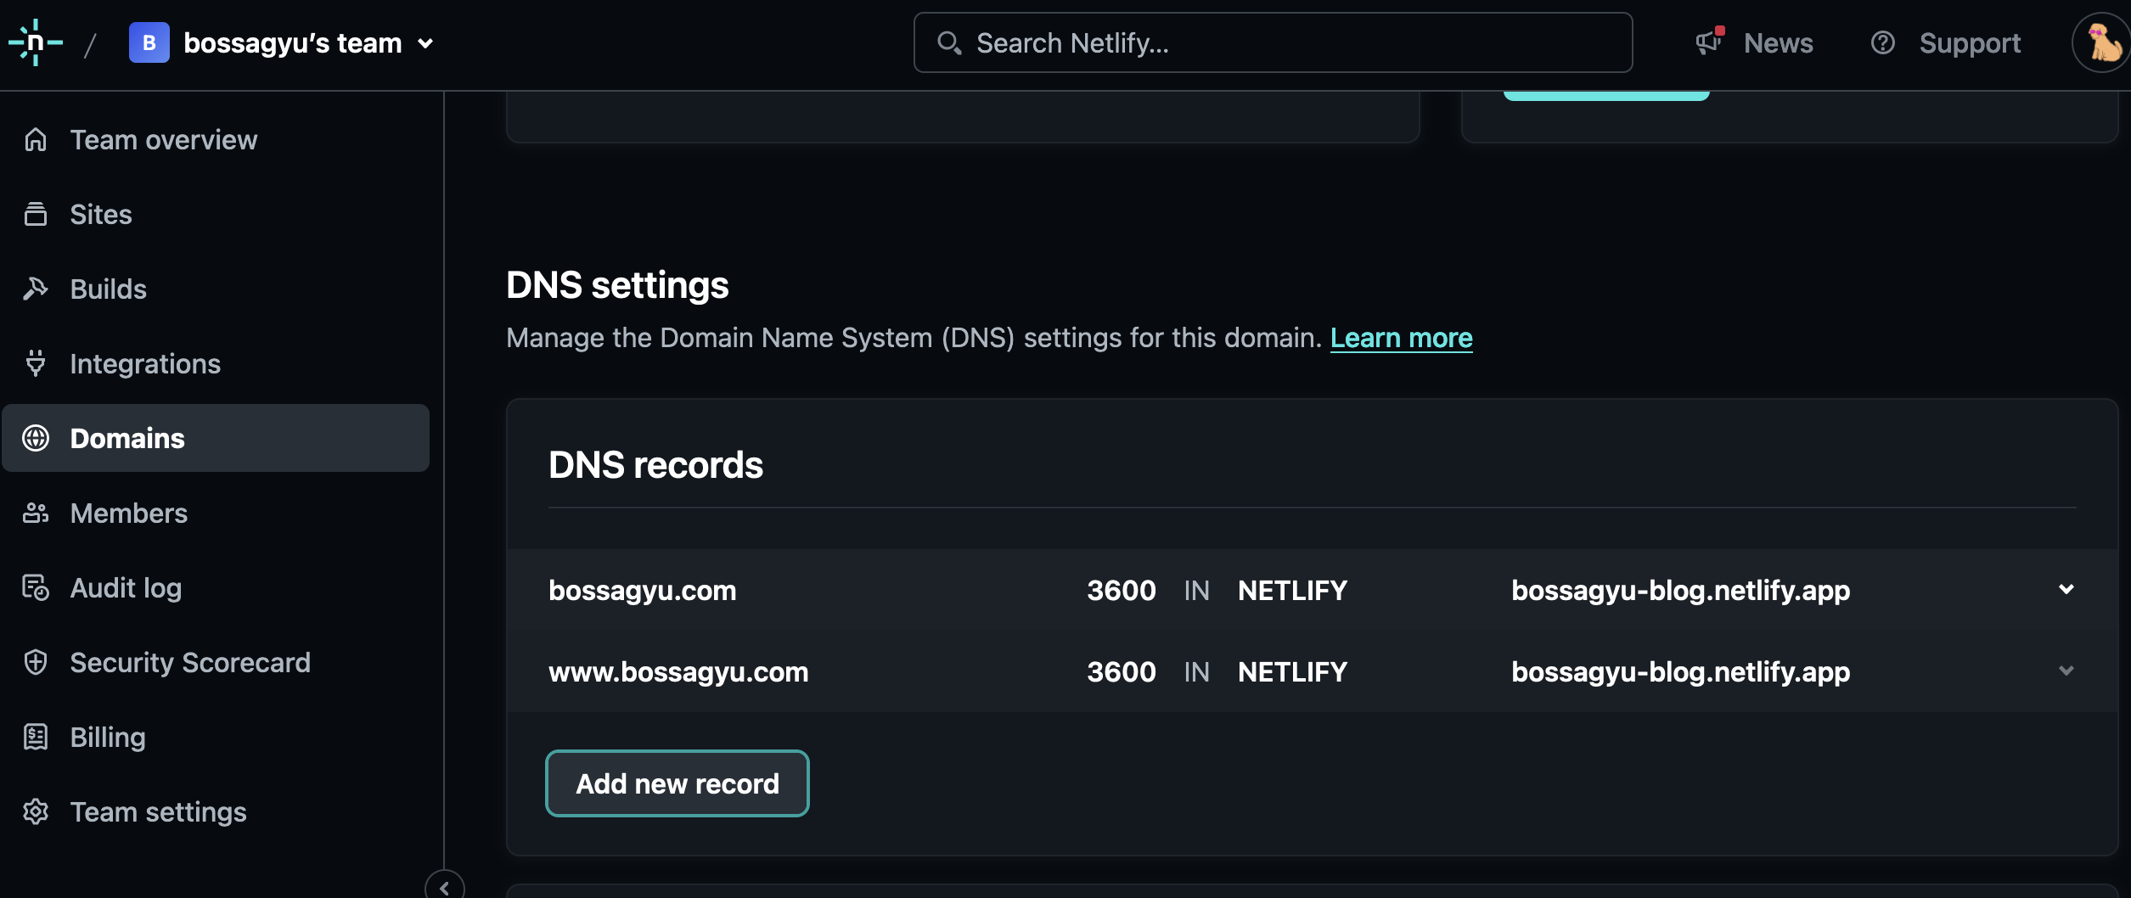Screen dimensions: 2131x898
Task: Click the Search Netlify input field
Action: (1273, 42)
